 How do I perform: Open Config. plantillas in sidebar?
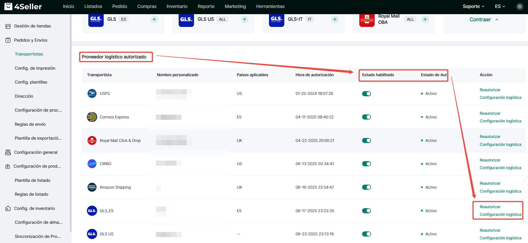point(31,82)
